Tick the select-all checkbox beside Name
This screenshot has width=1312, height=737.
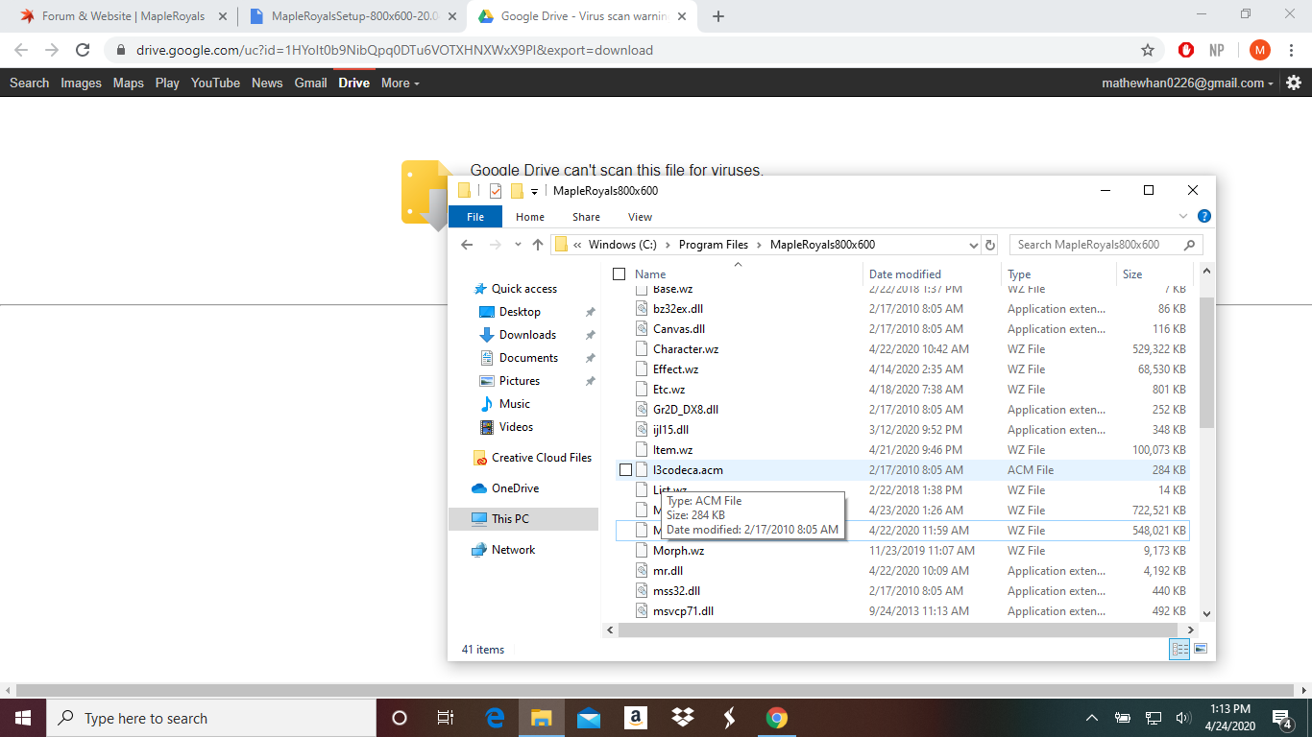point(619,274)
